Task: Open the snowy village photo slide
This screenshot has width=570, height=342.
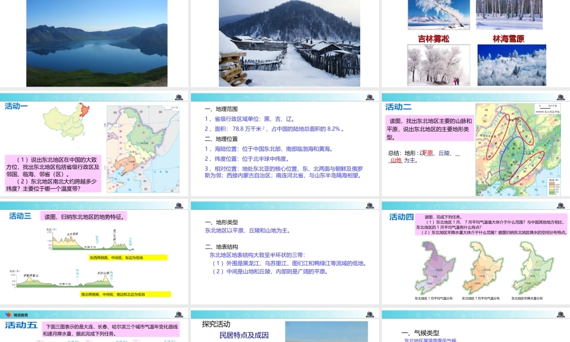Action: pos(290,43)
